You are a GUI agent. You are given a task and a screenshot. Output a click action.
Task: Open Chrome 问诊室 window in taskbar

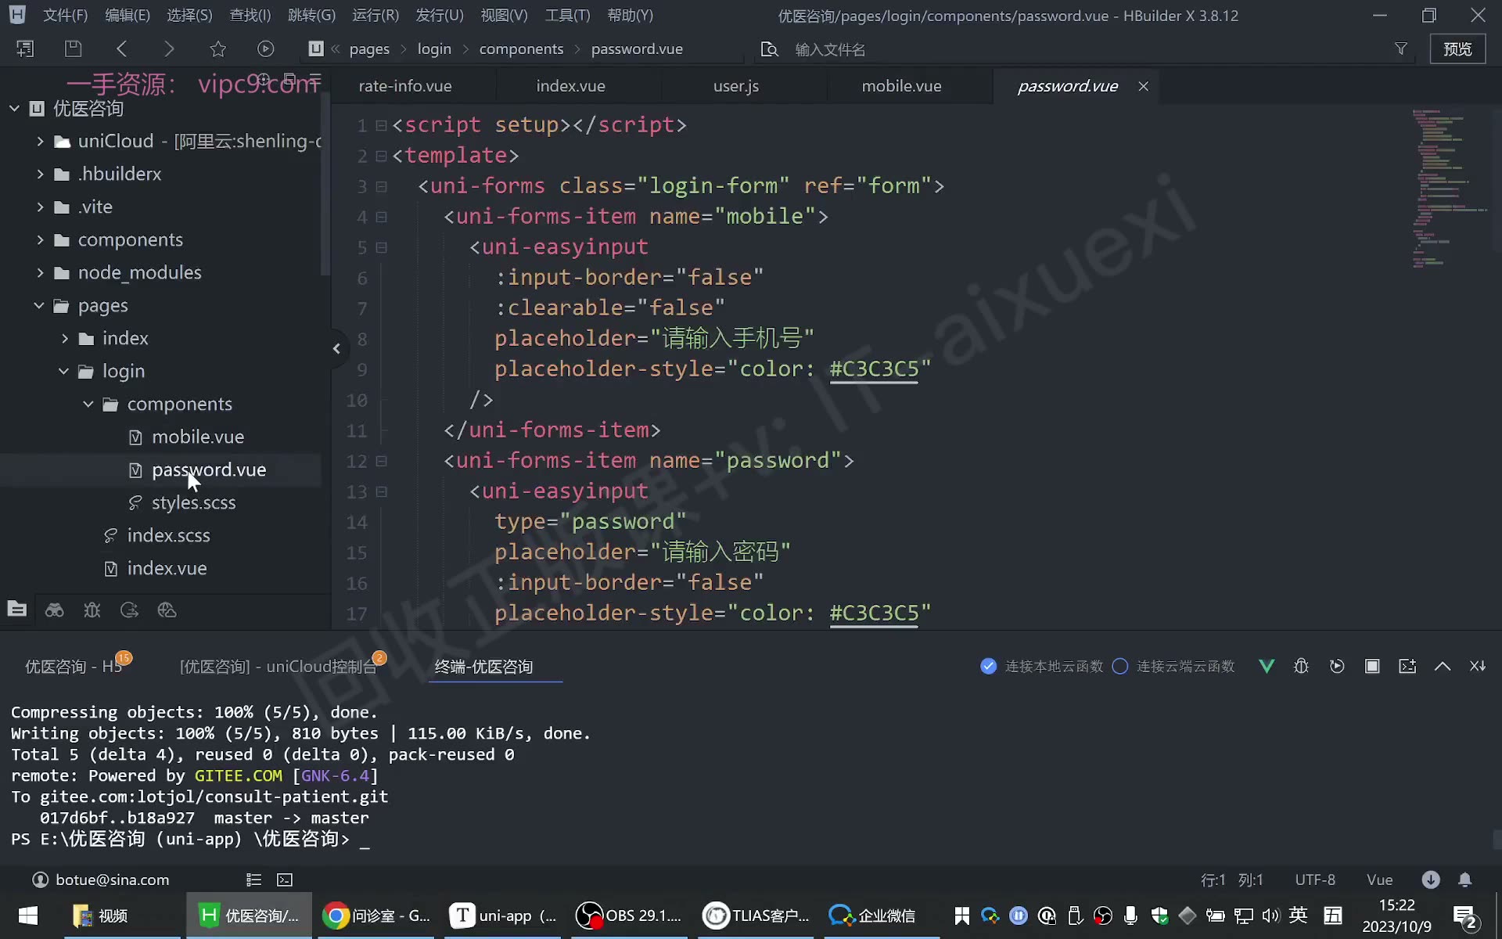pos(378,916)
